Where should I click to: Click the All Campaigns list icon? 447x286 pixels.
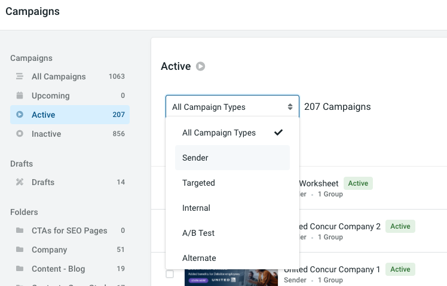pyautogui.click(x=19, y=76)
